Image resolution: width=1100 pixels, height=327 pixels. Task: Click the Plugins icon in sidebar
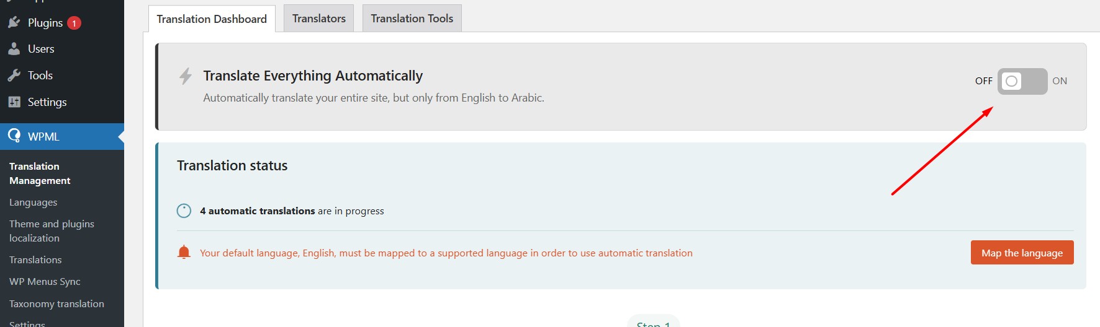tap(14, 23)
